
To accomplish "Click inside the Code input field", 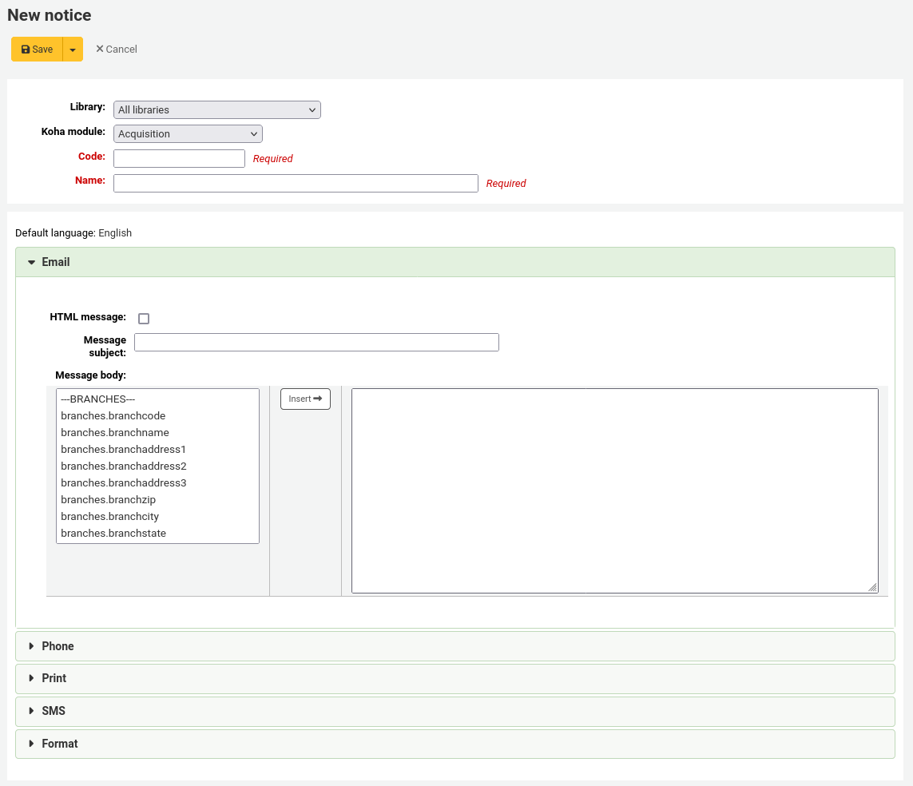I will tap(179, 158).
